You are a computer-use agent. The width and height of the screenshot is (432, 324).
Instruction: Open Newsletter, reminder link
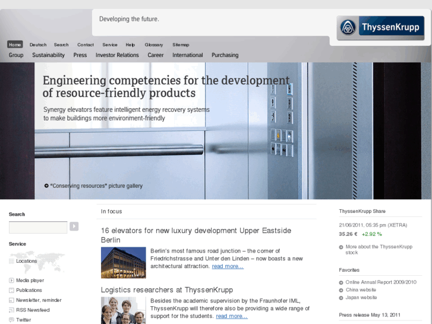(39, 300)
